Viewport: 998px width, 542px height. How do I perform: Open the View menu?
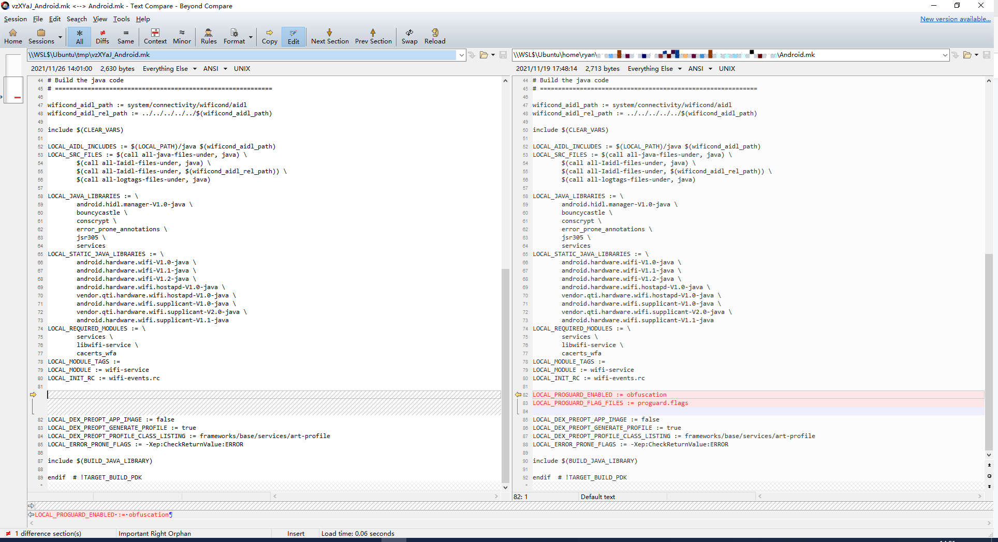tap(100, 19)
